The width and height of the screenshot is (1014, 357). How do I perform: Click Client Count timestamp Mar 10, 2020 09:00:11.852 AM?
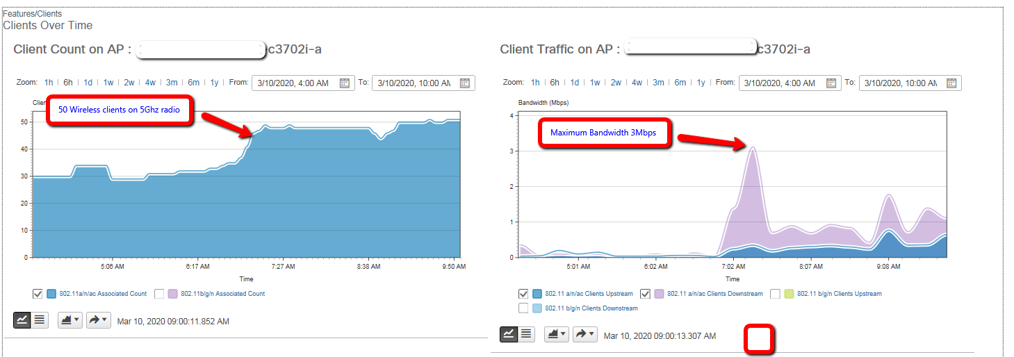pyautogui.click(x=173, y=321)
